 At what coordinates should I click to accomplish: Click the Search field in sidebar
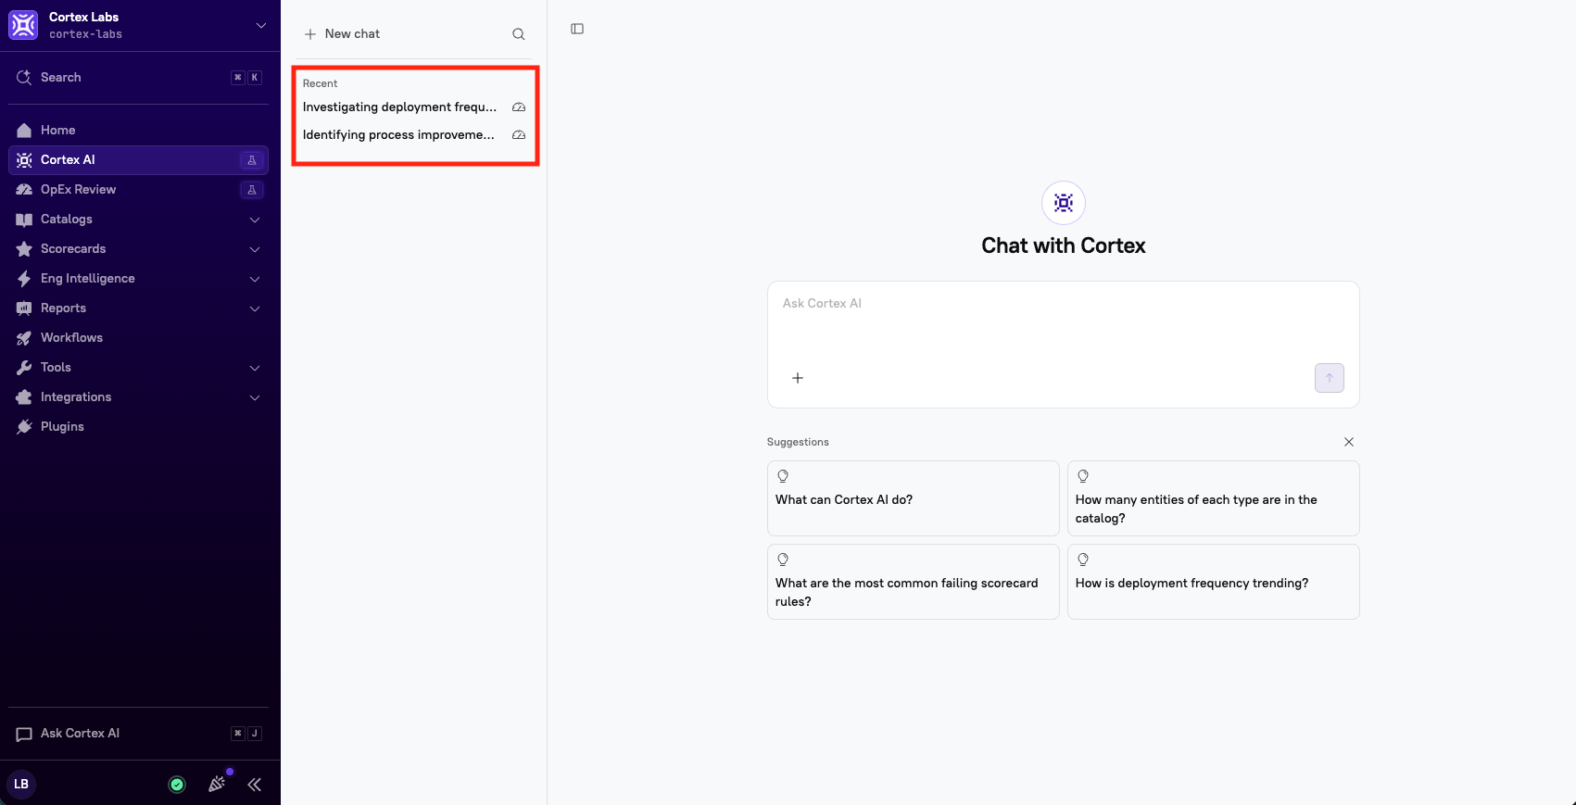point(139,78)
